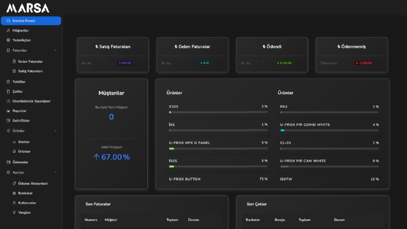The height and width of the screenshot is (229, 407).
Task: Click the Ödeme Yöntemleri icon
Action: click(x=14, y=184)
